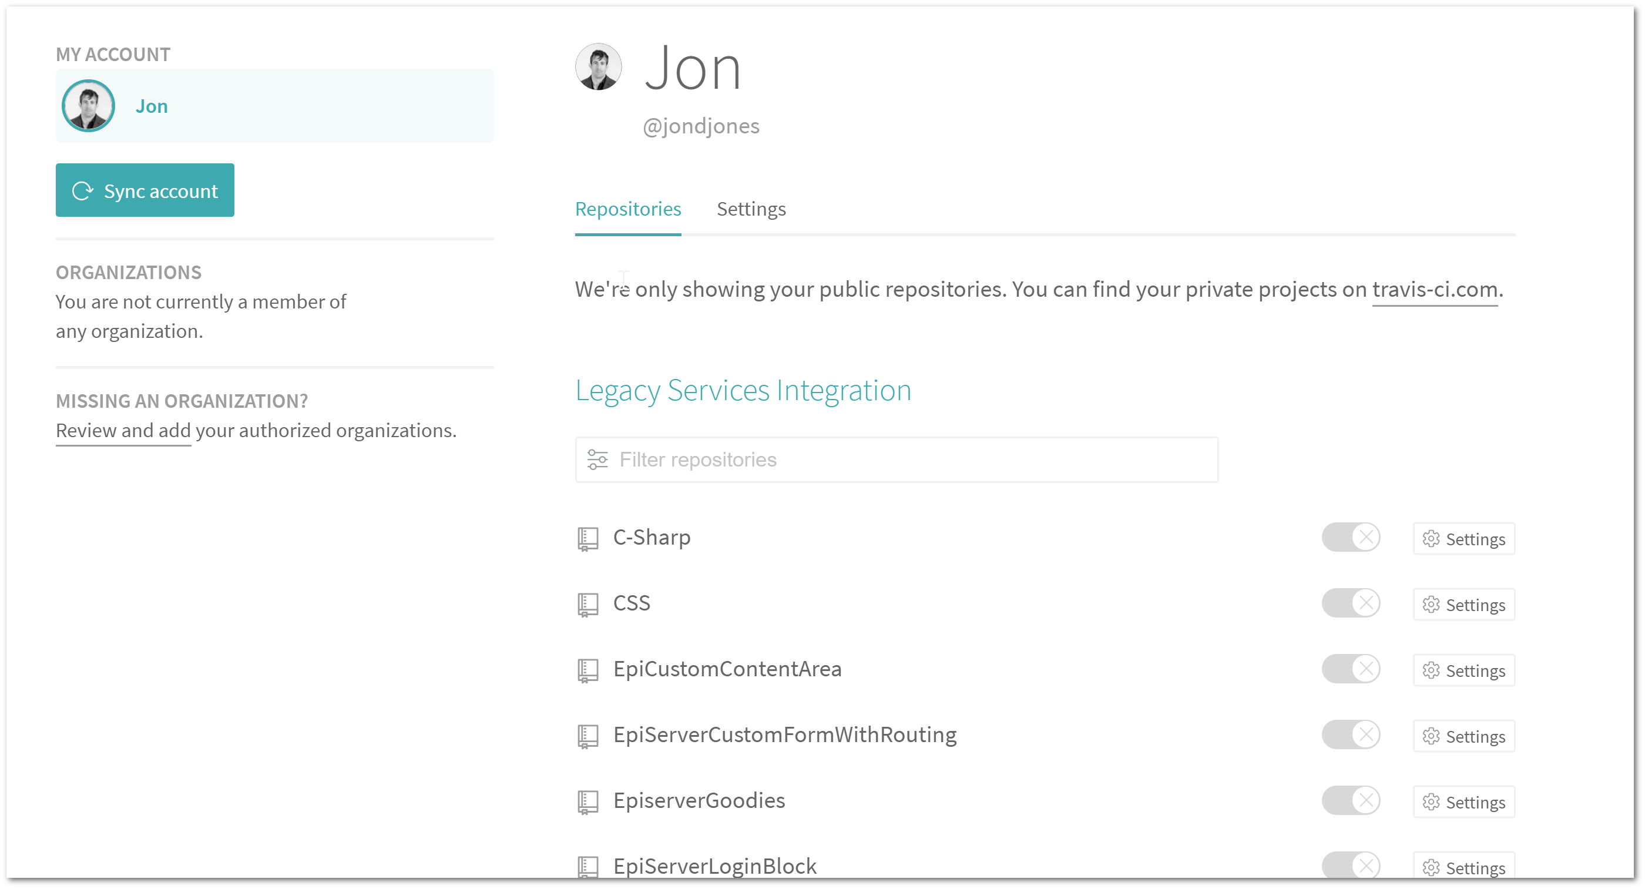Click the repository icon beside EpiserverGoodies

coord(587,801)
